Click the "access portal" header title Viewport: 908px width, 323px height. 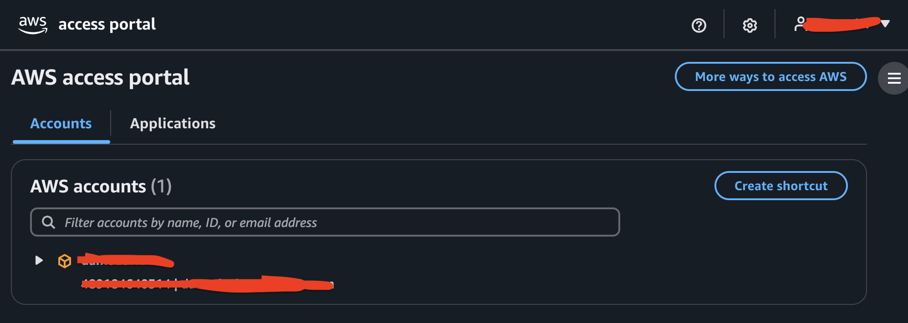pyautogui.click(x=107, y=24)
